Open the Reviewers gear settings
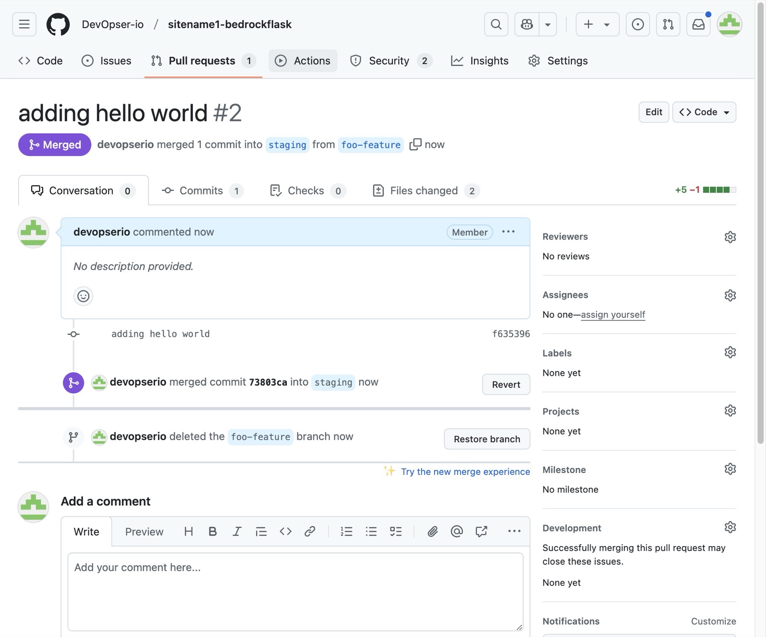Viewport: 766px width, 637px height. (x=730, y=237)
